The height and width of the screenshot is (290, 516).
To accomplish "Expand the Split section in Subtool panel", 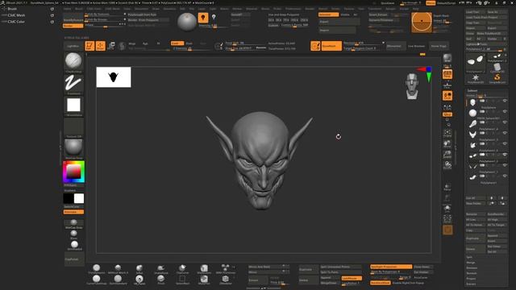I will click(x=469, y=257).
